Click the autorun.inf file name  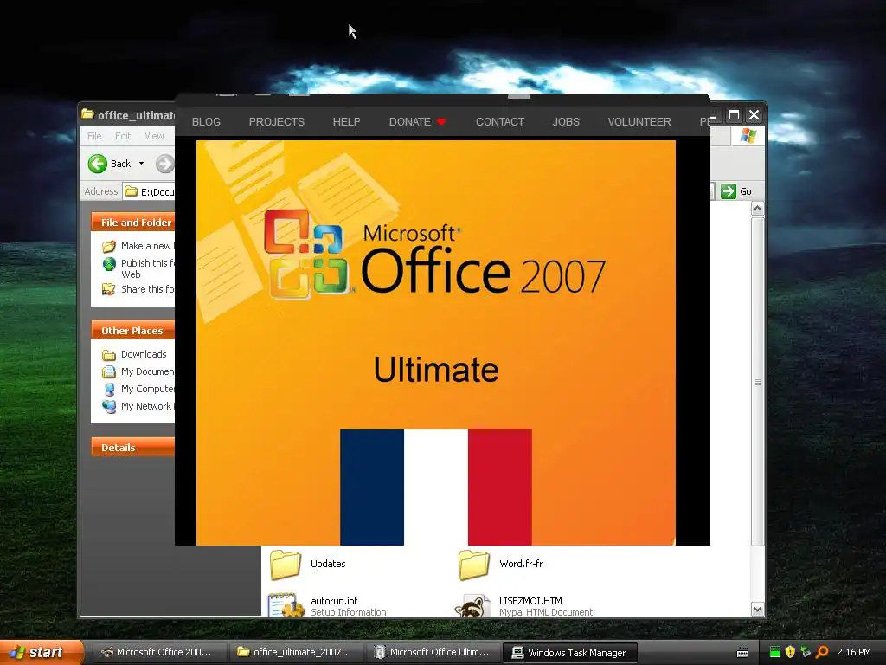coord(334,601)
